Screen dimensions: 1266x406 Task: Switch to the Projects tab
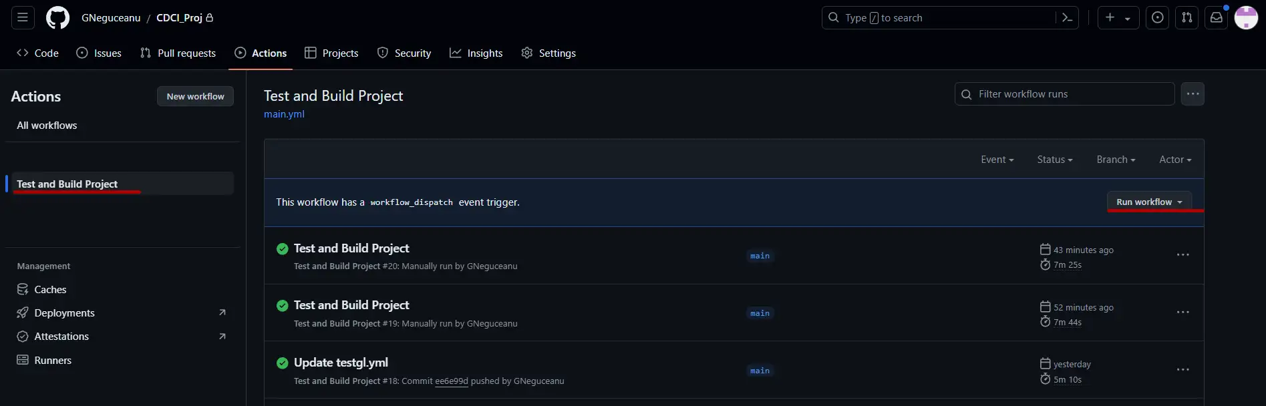[331, 53]
